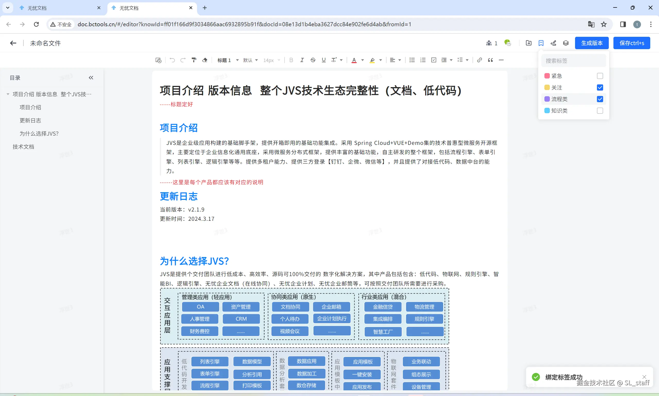This screenshot has width=659, height=396.
Task: Click the move-to-folder icon
Action: tap(529, 43)
